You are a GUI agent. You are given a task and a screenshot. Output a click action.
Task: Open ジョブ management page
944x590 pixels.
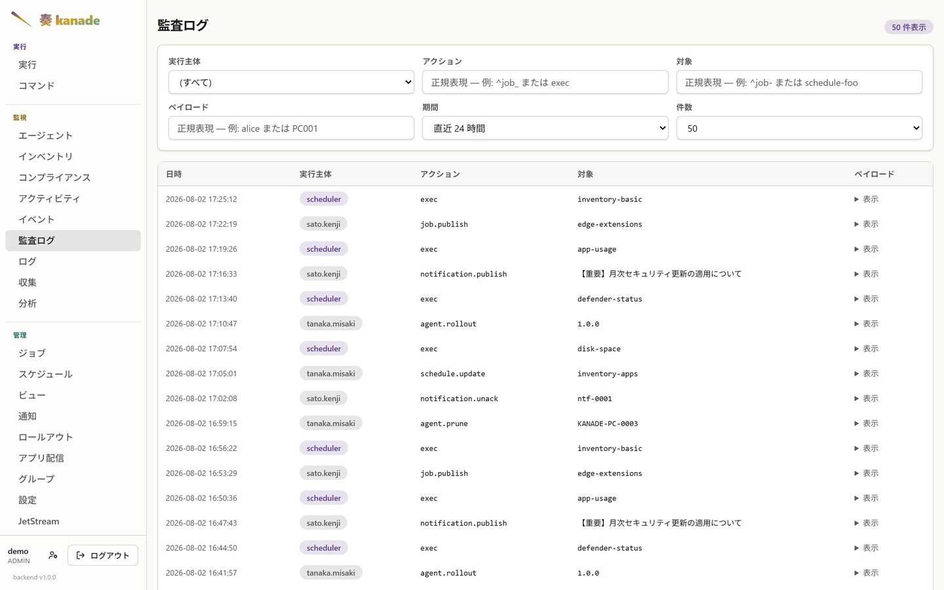(x=73, y=353)
